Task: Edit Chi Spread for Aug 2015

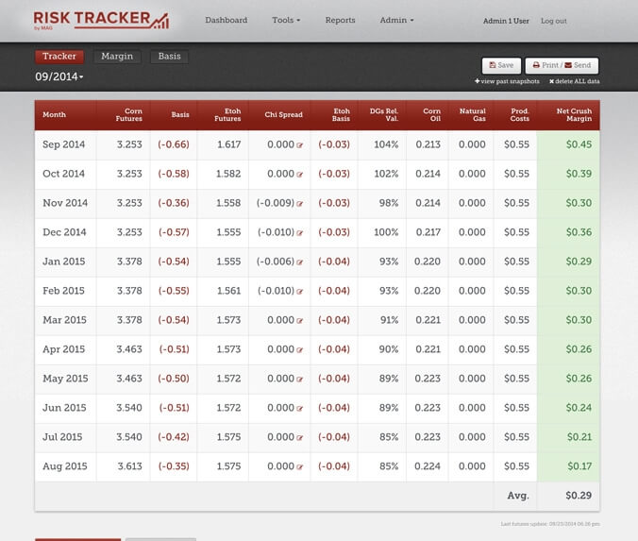Action: pos(299,467)
